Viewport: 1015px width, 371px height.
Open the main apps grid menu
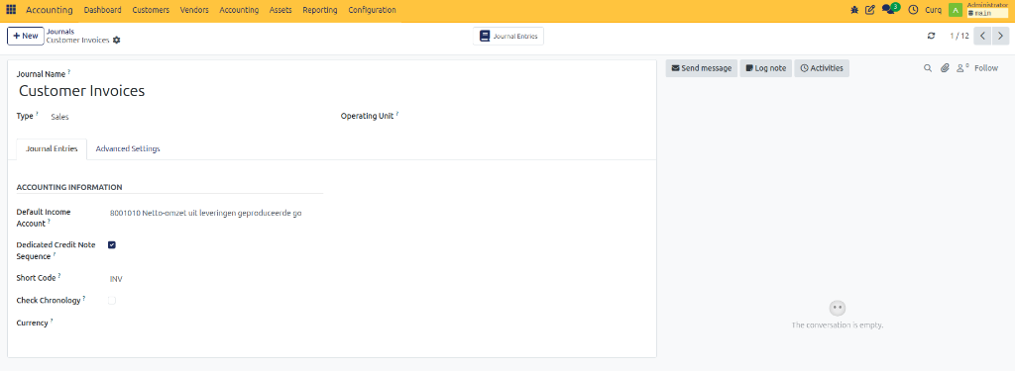(x=11, y=10)
